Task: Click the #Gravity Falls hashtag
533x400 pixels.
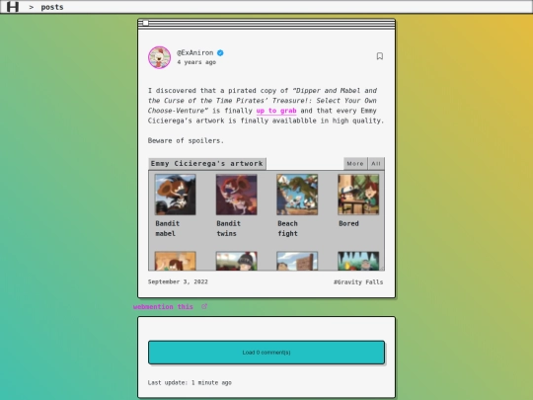Action: (x=358, y=281)
